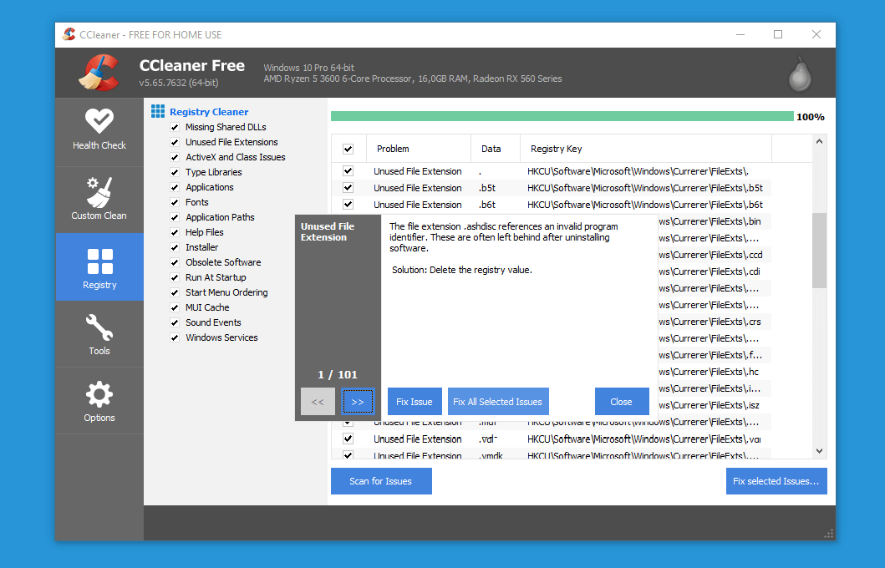Click the results list vertical scrollbar thumb

coord(820,251)
